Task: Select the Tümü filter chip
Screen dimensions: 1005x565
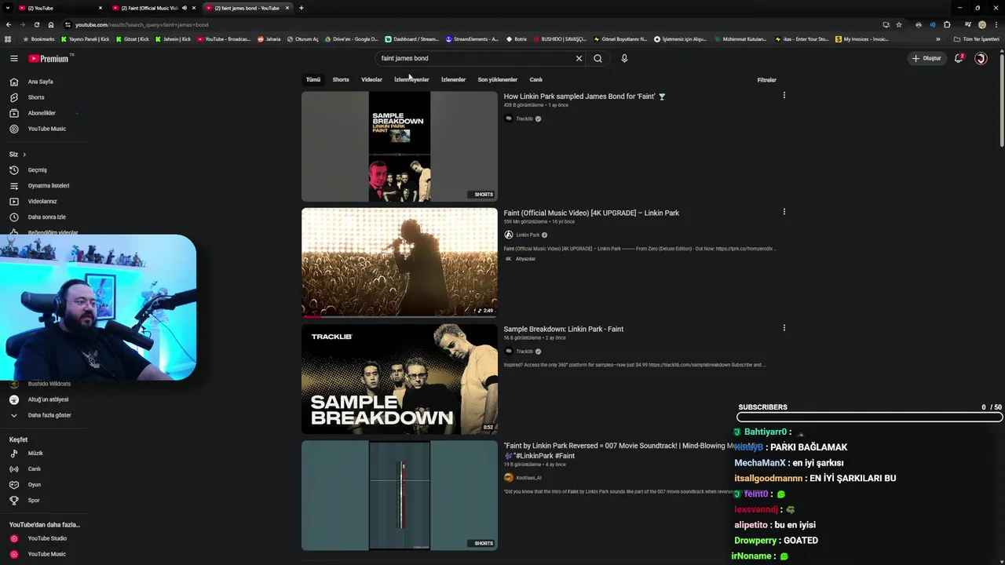Action: coord(313,79)
